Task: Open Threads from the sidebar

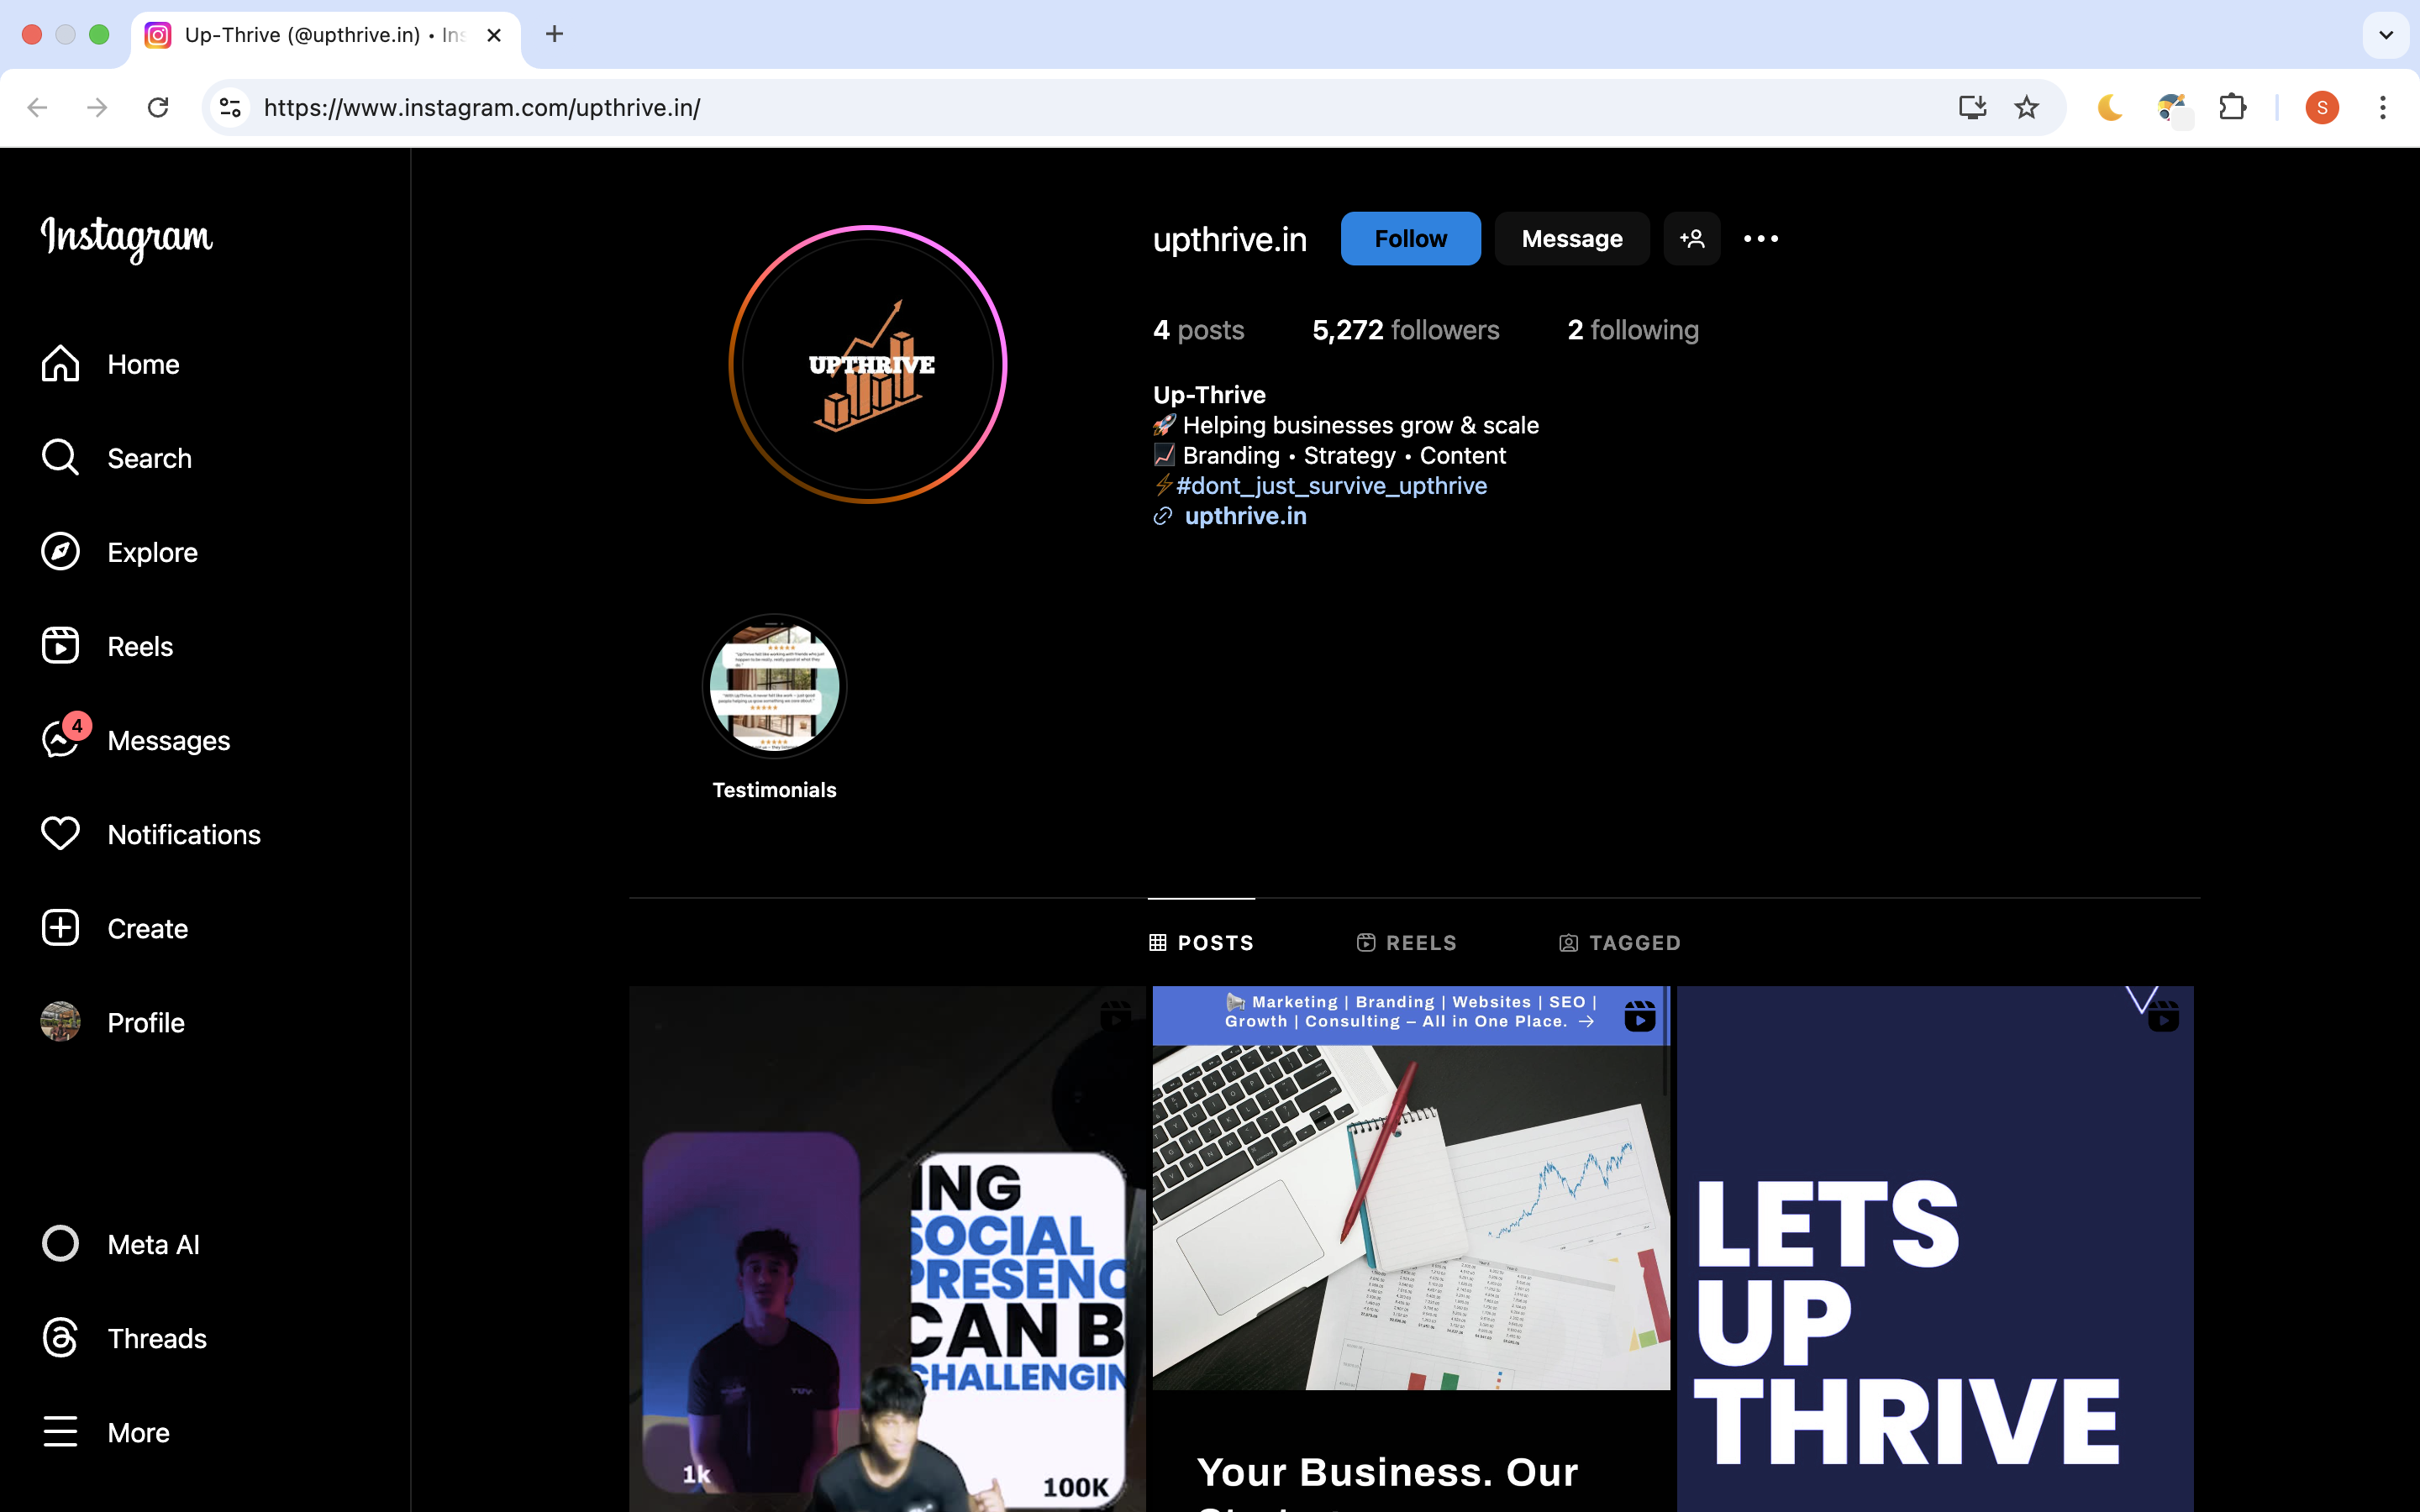Action: (x=124, y=1338)
